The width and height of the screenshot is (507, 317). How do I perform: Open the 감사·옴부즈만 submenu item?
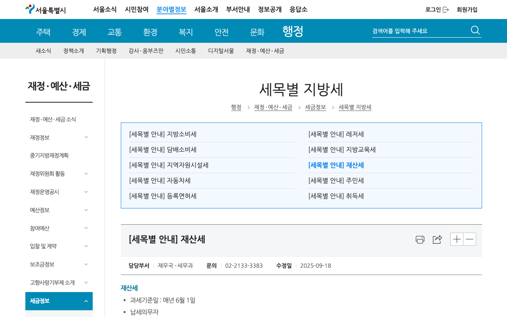146,51
